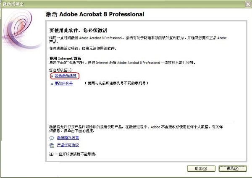Click the text 使用与先前所输序列号不同的序列号
The width and height of the screenshot is (252, 178).
click(117, 83)
